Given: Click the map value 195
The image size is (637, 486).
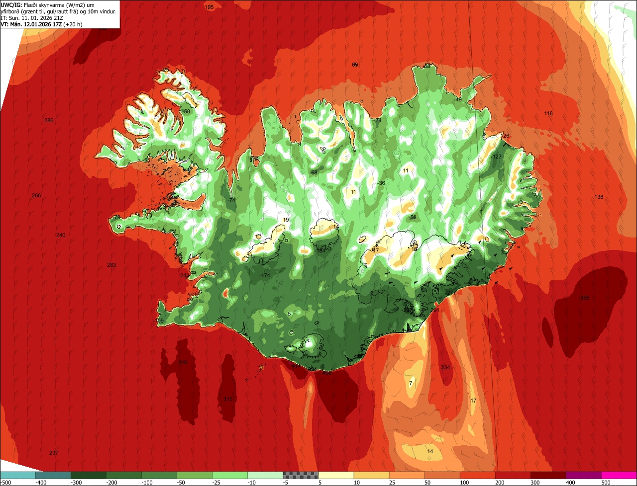Looking at the screenshot, I should (210, 7).
